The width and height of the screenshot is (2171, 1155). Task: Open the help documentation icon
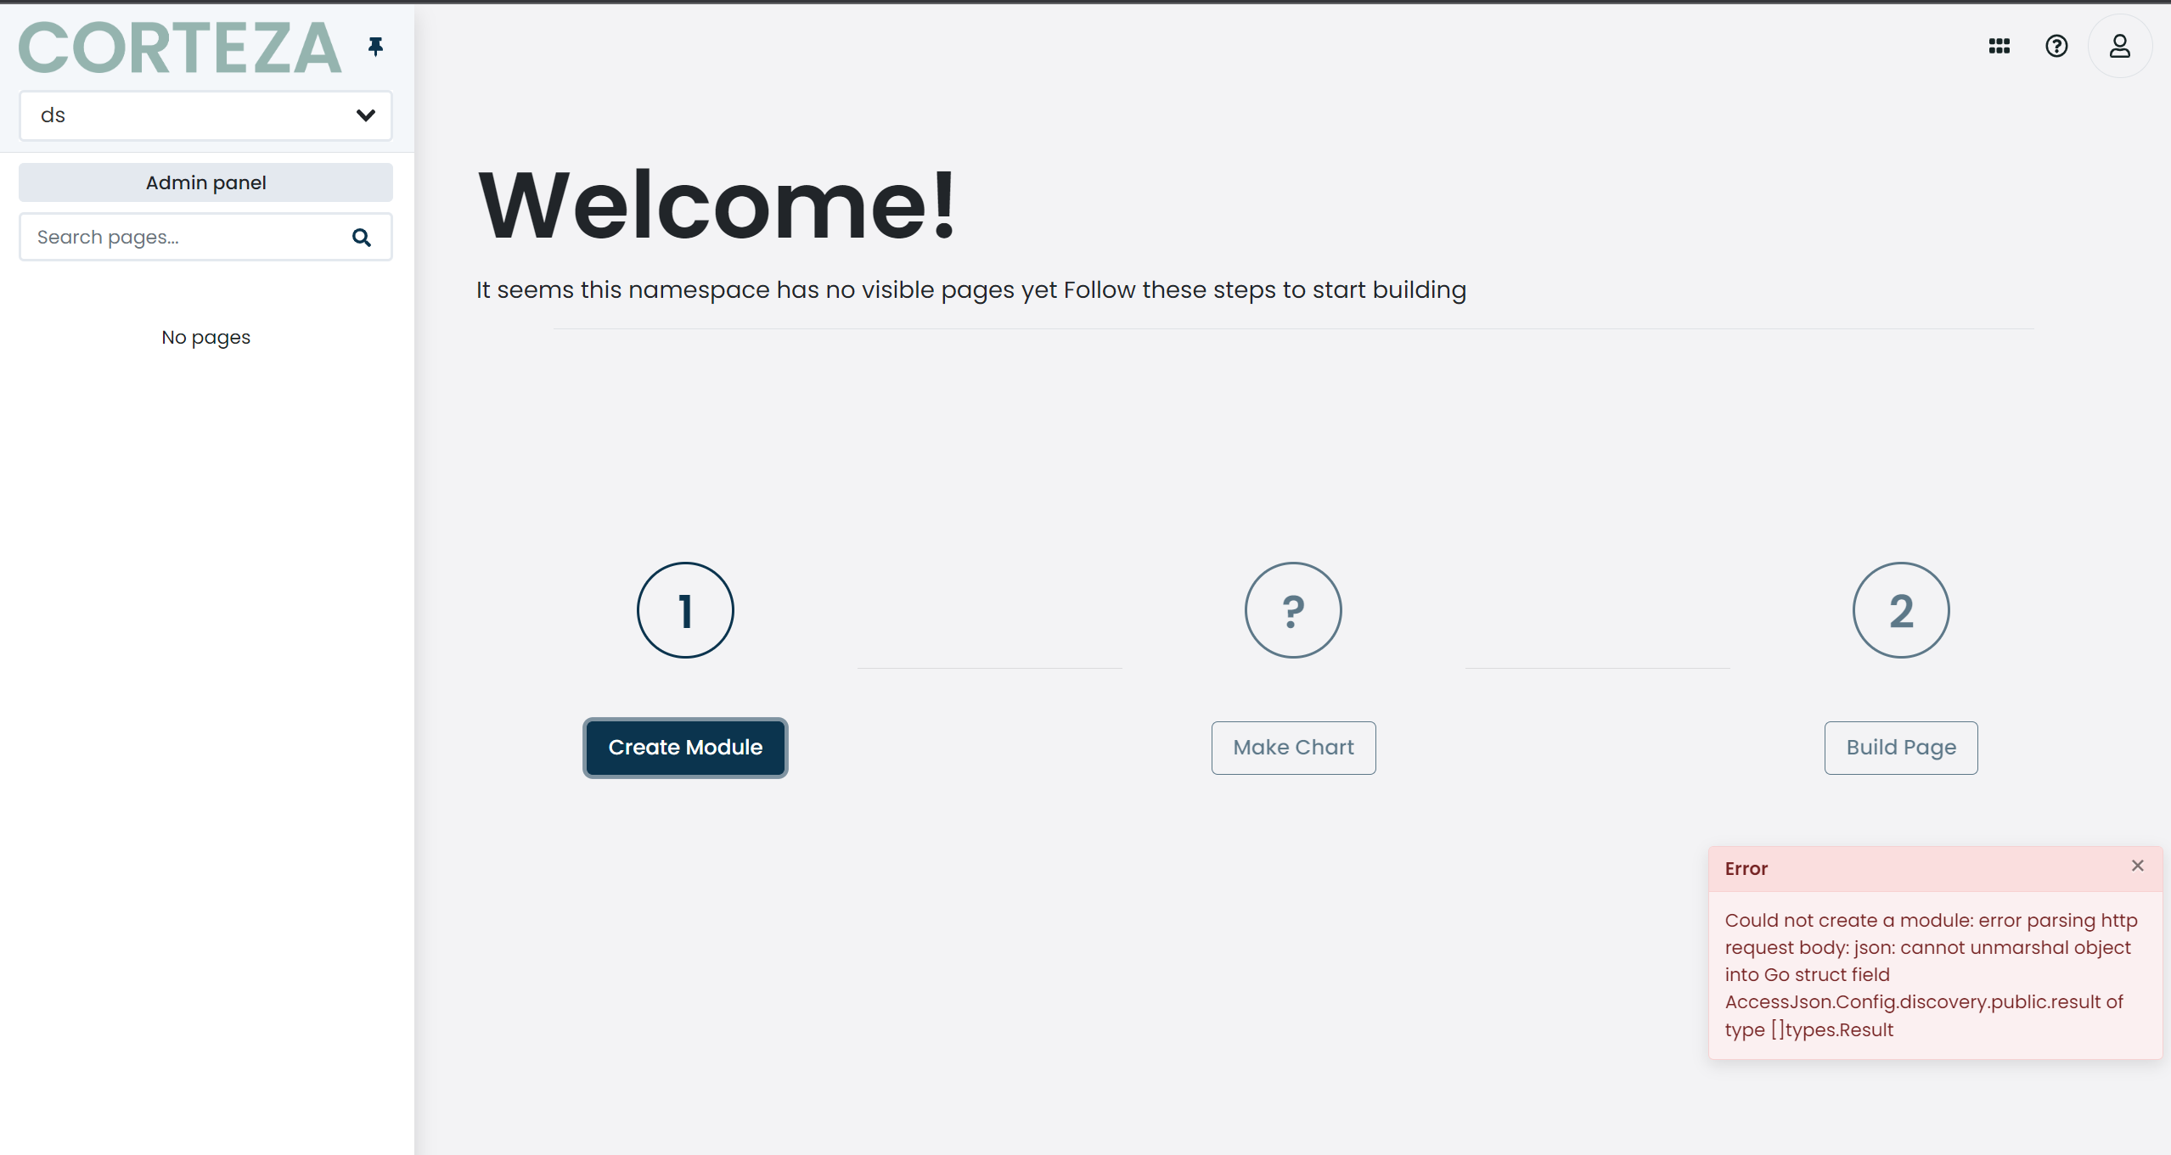tap(2056, 46)
